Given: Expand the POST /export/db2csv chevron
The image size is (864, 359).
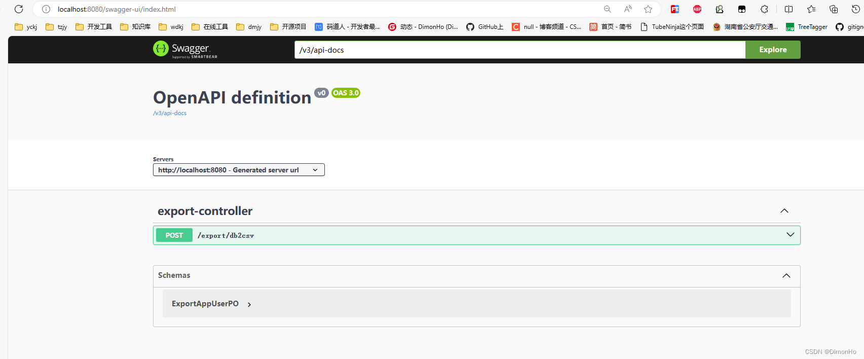Looking at the screenshot, I should (790, 235).
